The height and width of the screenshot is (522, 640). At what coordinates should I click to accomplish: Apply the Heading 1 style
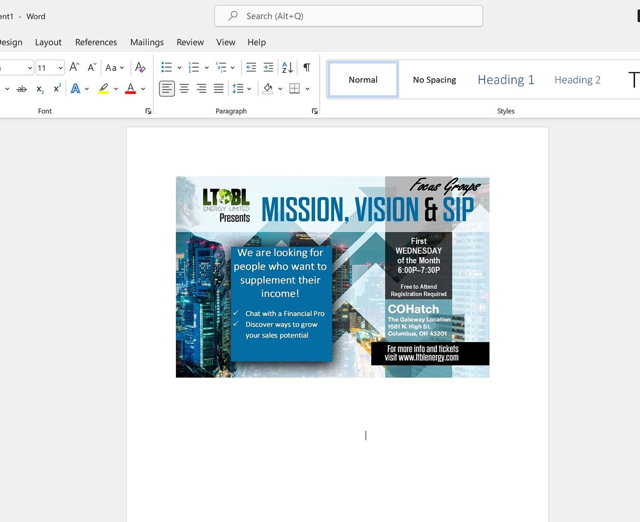click(506, 79)
